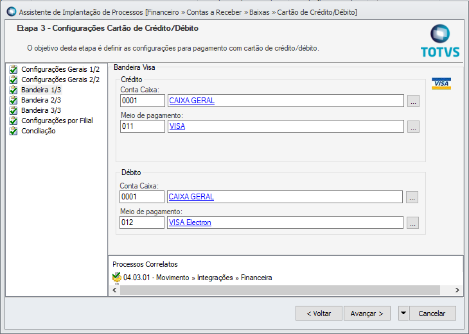The image size is (469, 334).
Task: Open lookup for Crédito Conta Caixa
Action: point(413,101)
